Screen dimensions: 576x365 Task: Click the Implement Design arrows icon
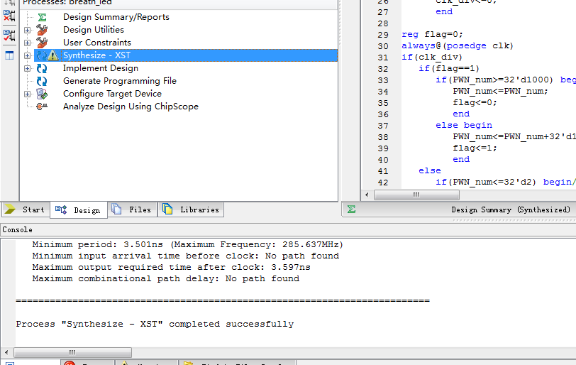point(42,68)
